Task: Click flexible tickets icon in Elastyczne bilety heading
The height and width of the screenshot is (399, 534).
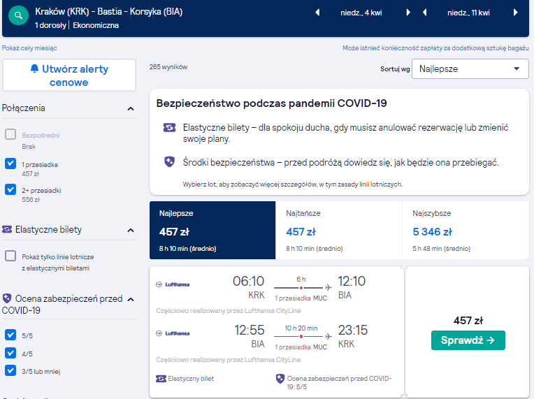Action: [7, 229]
